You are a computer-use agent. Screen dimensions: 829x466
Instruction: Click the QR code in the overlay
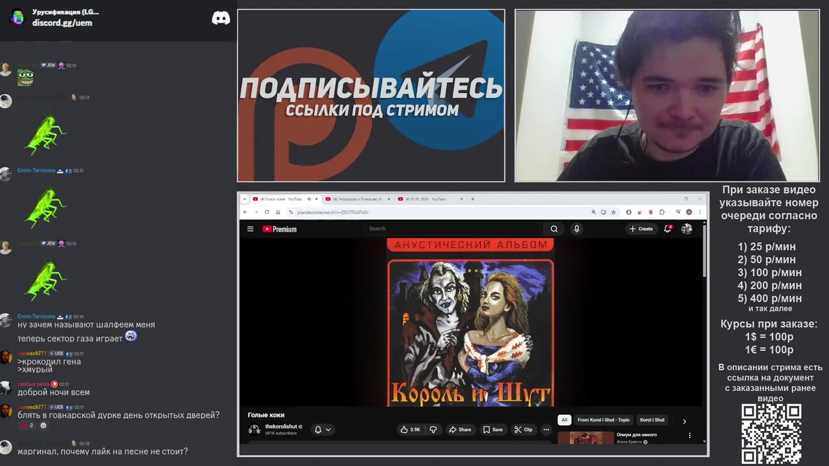point(771,434)
